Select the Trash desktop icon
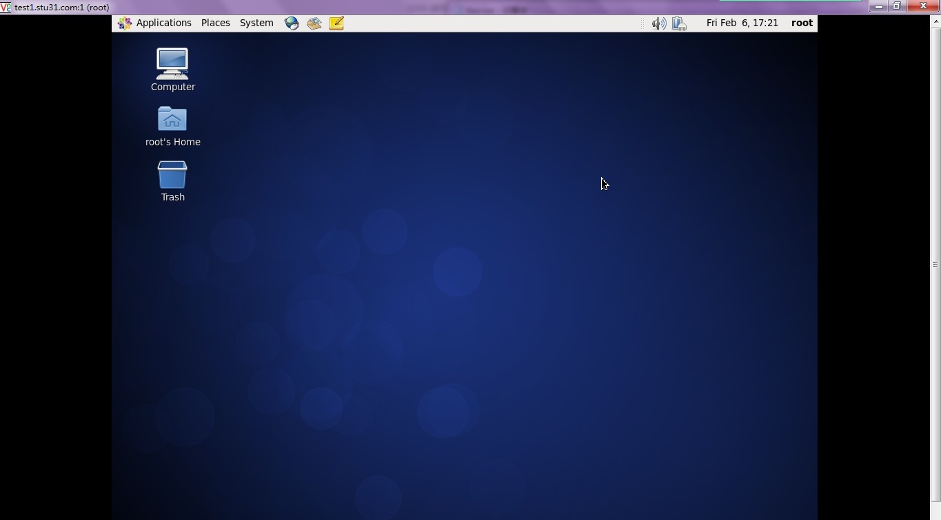Viewport: 941px width, 520px height. (172, 175)
